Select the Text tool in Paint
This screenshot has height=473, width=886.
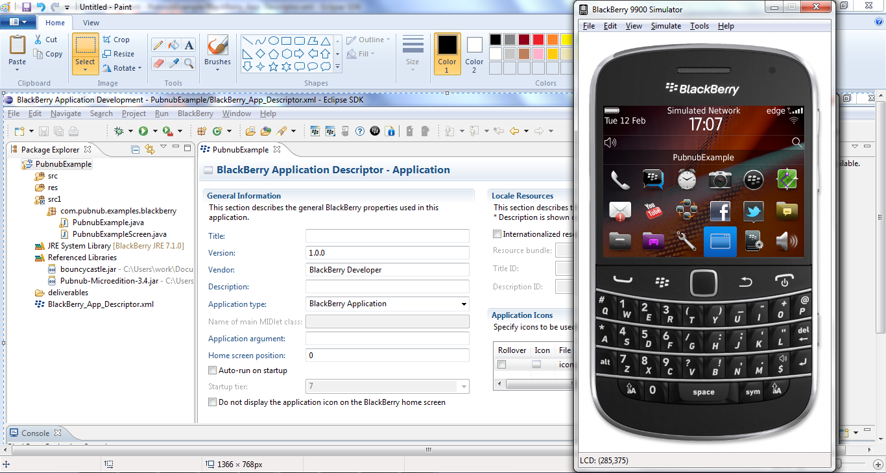pos(189,45)
